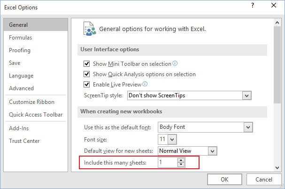
Task: Click the Font size value 11
Action: coord(162,139)
